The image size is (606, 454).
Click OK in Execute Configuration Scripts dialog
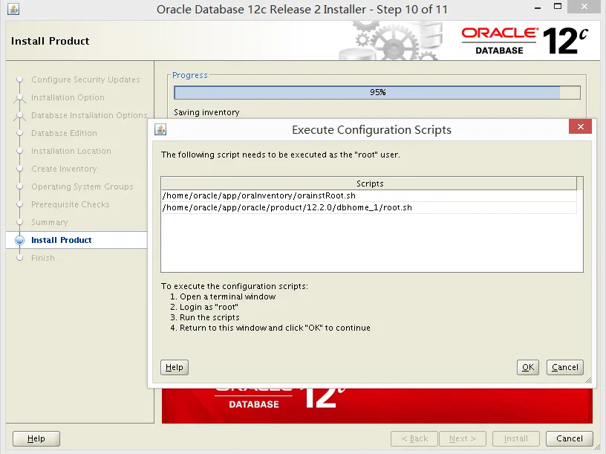(527, 367)
